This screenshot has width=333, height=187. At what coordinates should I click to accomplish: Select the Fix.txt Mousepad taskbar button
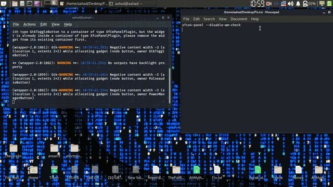coord(84,4)
